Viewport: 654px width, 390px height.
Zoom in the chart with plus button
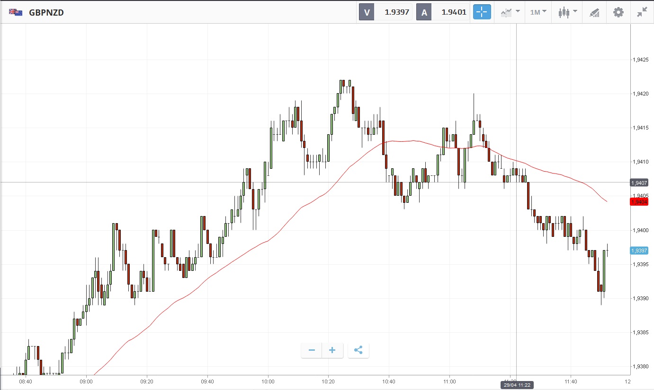point(332,350)
